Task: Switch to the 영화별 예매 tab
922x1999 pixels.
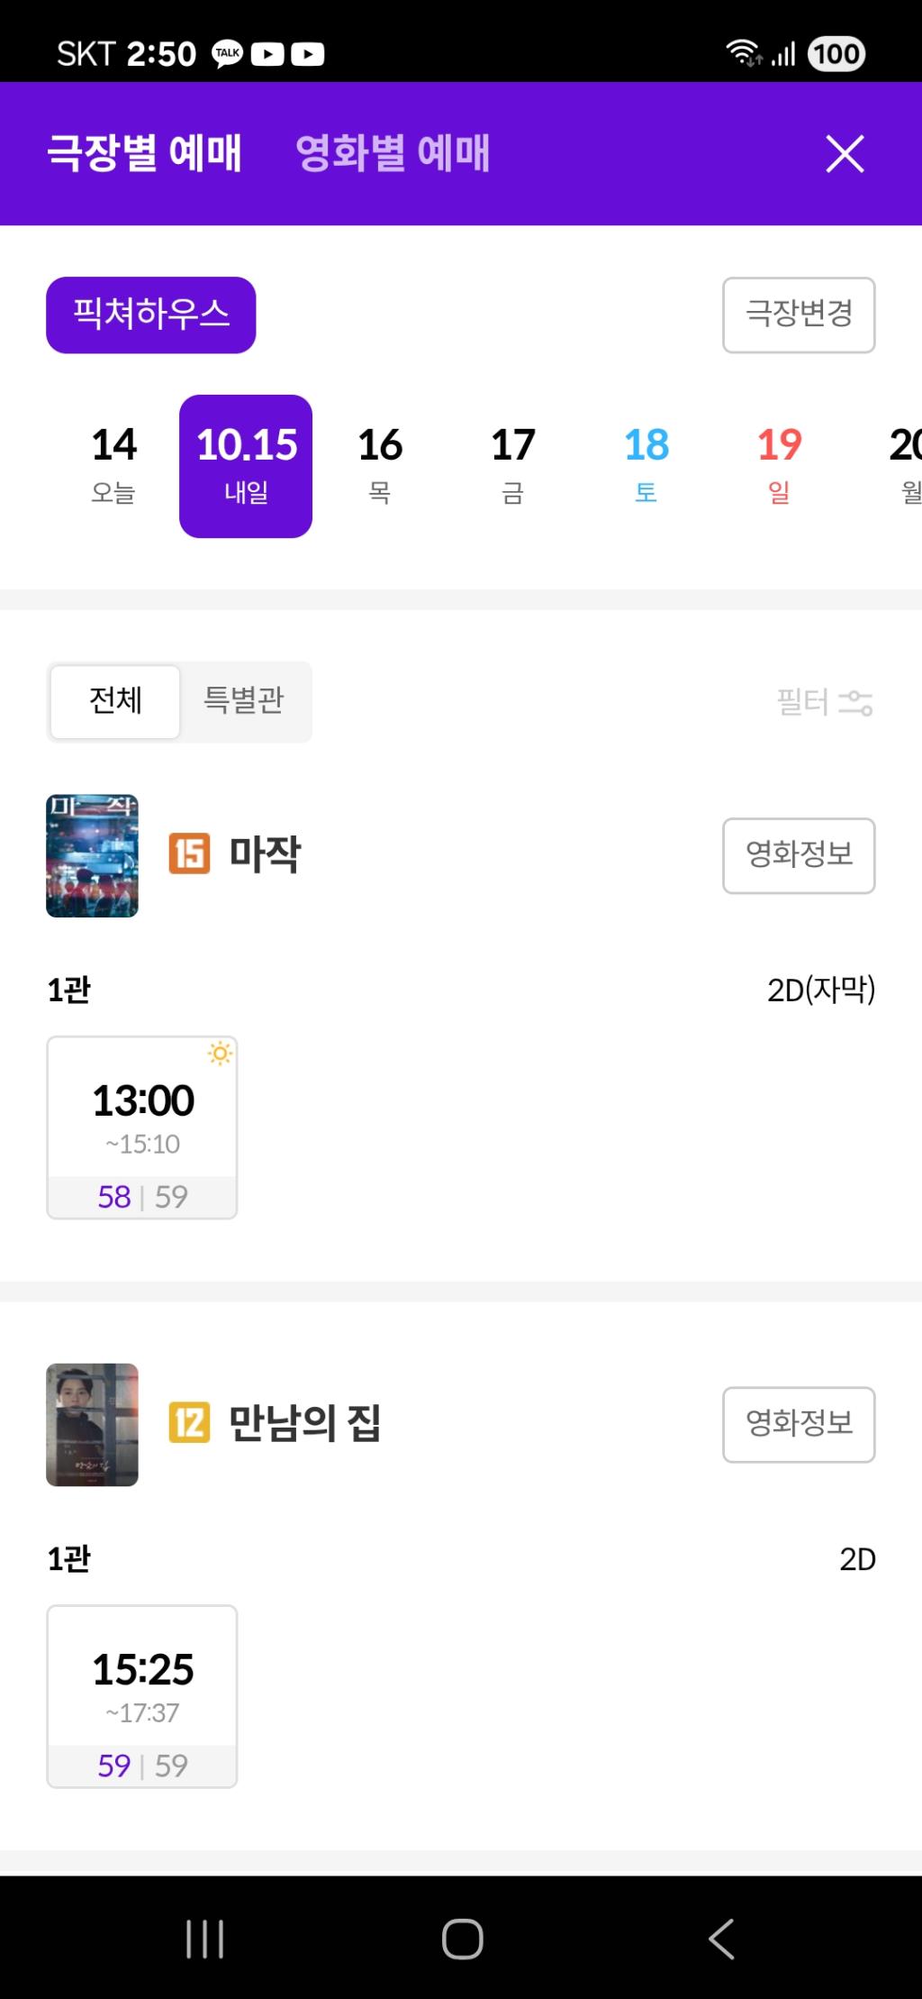Action: coord(393,153)
